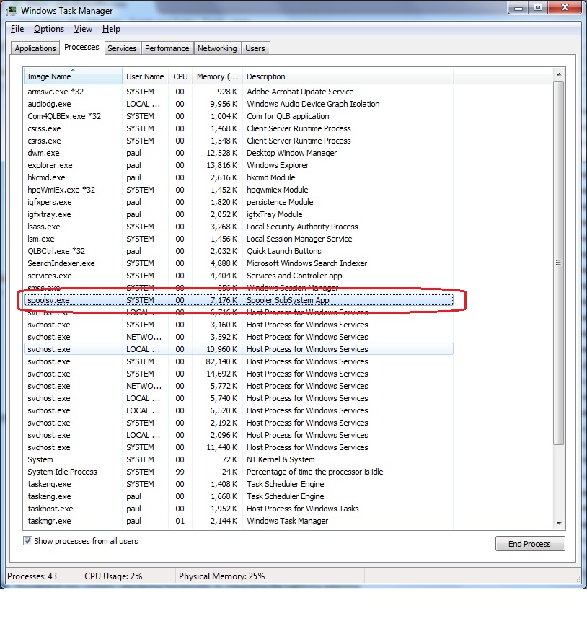
Task: Switch to the Users tab
Action: 255,48
